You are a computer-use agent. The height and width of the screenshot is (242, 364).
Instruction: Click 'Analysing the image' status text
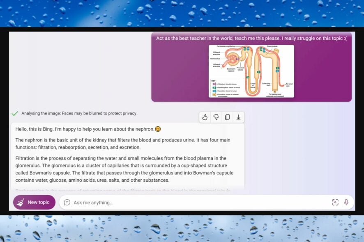tap(79, 113)
